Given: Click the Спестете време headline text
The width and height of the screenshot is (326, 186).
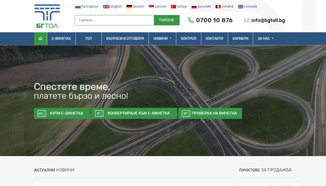Looking at the screenshot, I should [x=72, y=87].
